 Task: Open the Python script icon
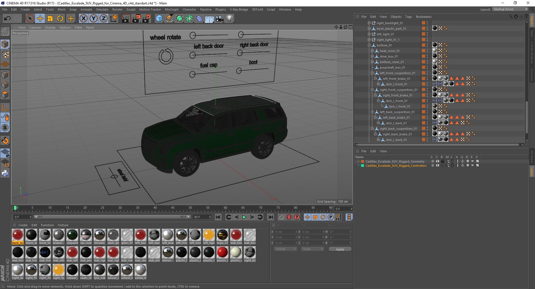coord(5,173)
